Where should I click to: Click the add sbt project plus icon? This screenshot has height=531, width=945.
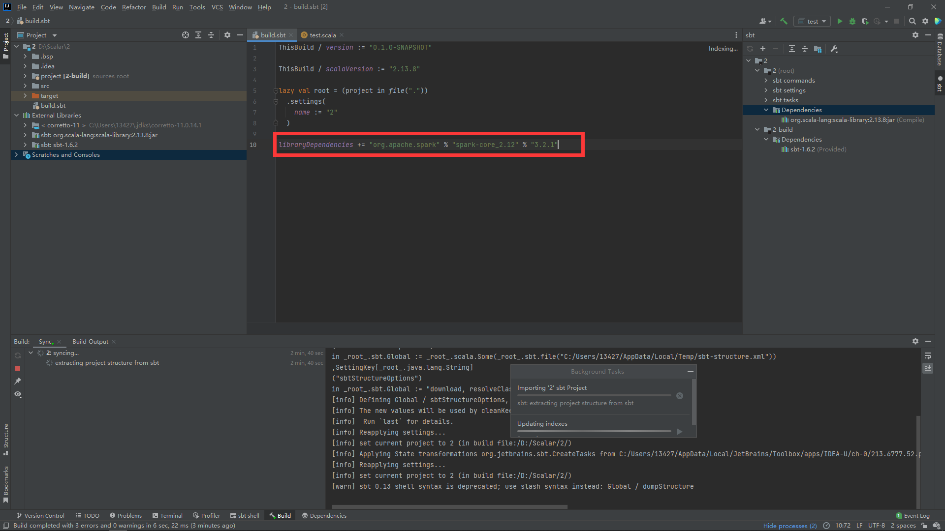pyautogui.click(x=763, y=49)
